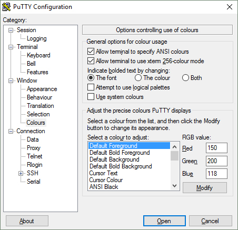The width and height of the screenshot is (238, 230).
Task: Go to the Logging settings page
Action: 37,38
